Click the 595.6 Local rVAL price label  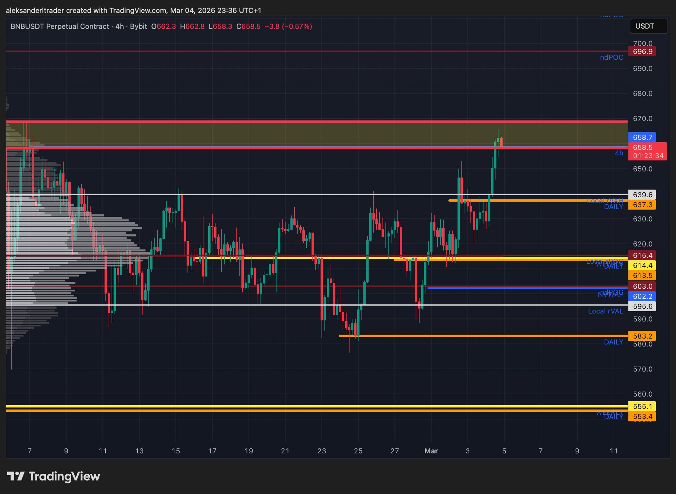(x=642, y=306)
